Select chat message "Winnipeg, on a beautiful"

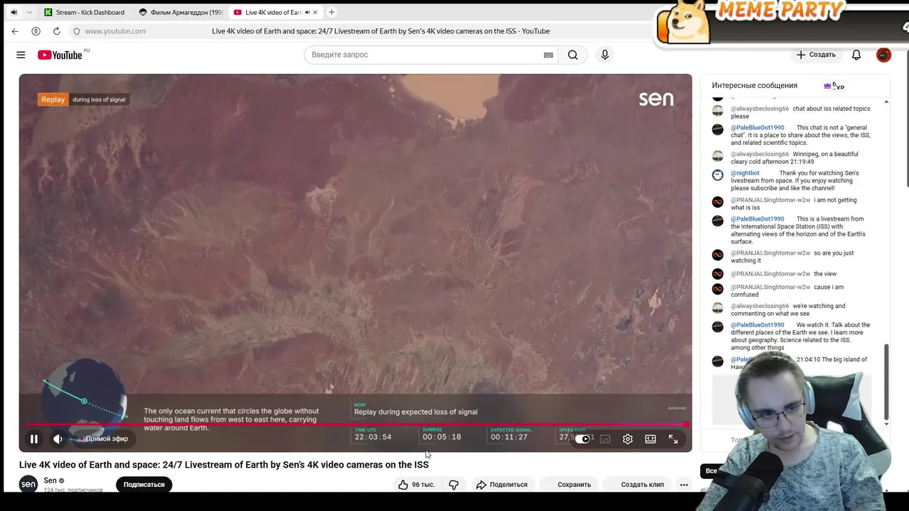[795, 158]
